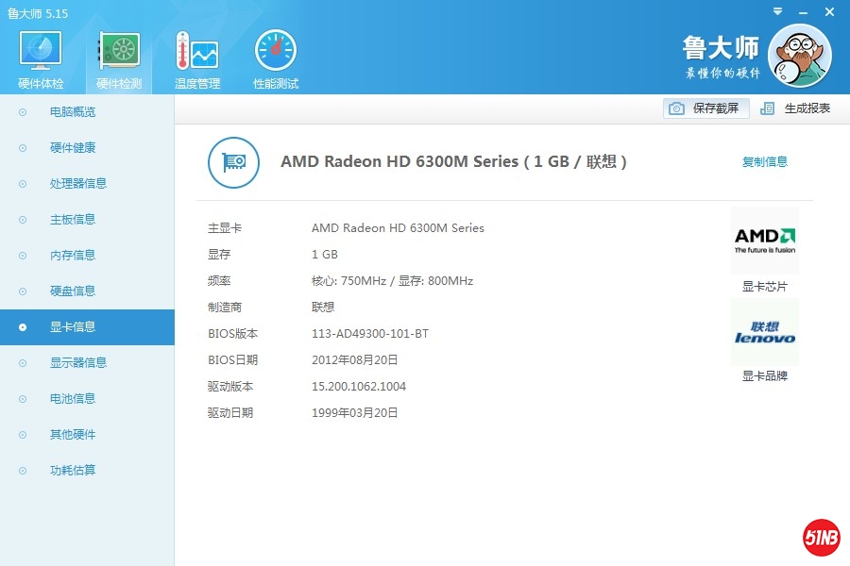Click the BIOS date 2012年08月20日
Viewport: 850px width, 566px height.
(x=354, y=360)
